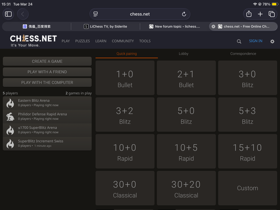Click PLAY WITH THE COMPUTER

coord(47,82)
